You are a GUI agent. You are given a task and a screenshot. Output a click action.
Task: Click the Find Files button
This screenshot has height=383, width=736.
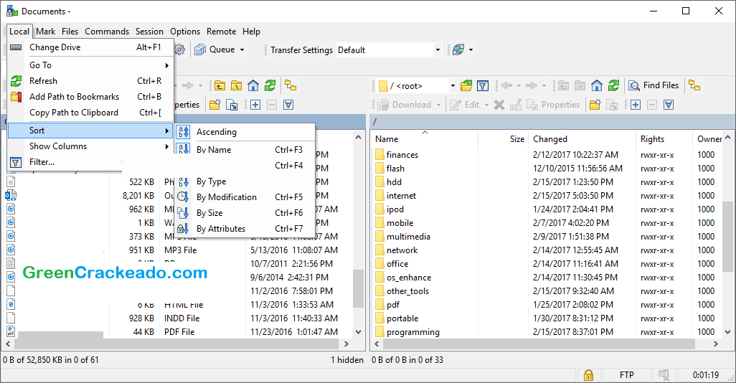tap(655, 85)
